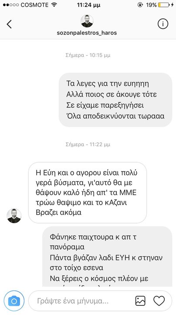
Task: Tap the status bar clock 11:24 μμ
Action: [88, 5]
